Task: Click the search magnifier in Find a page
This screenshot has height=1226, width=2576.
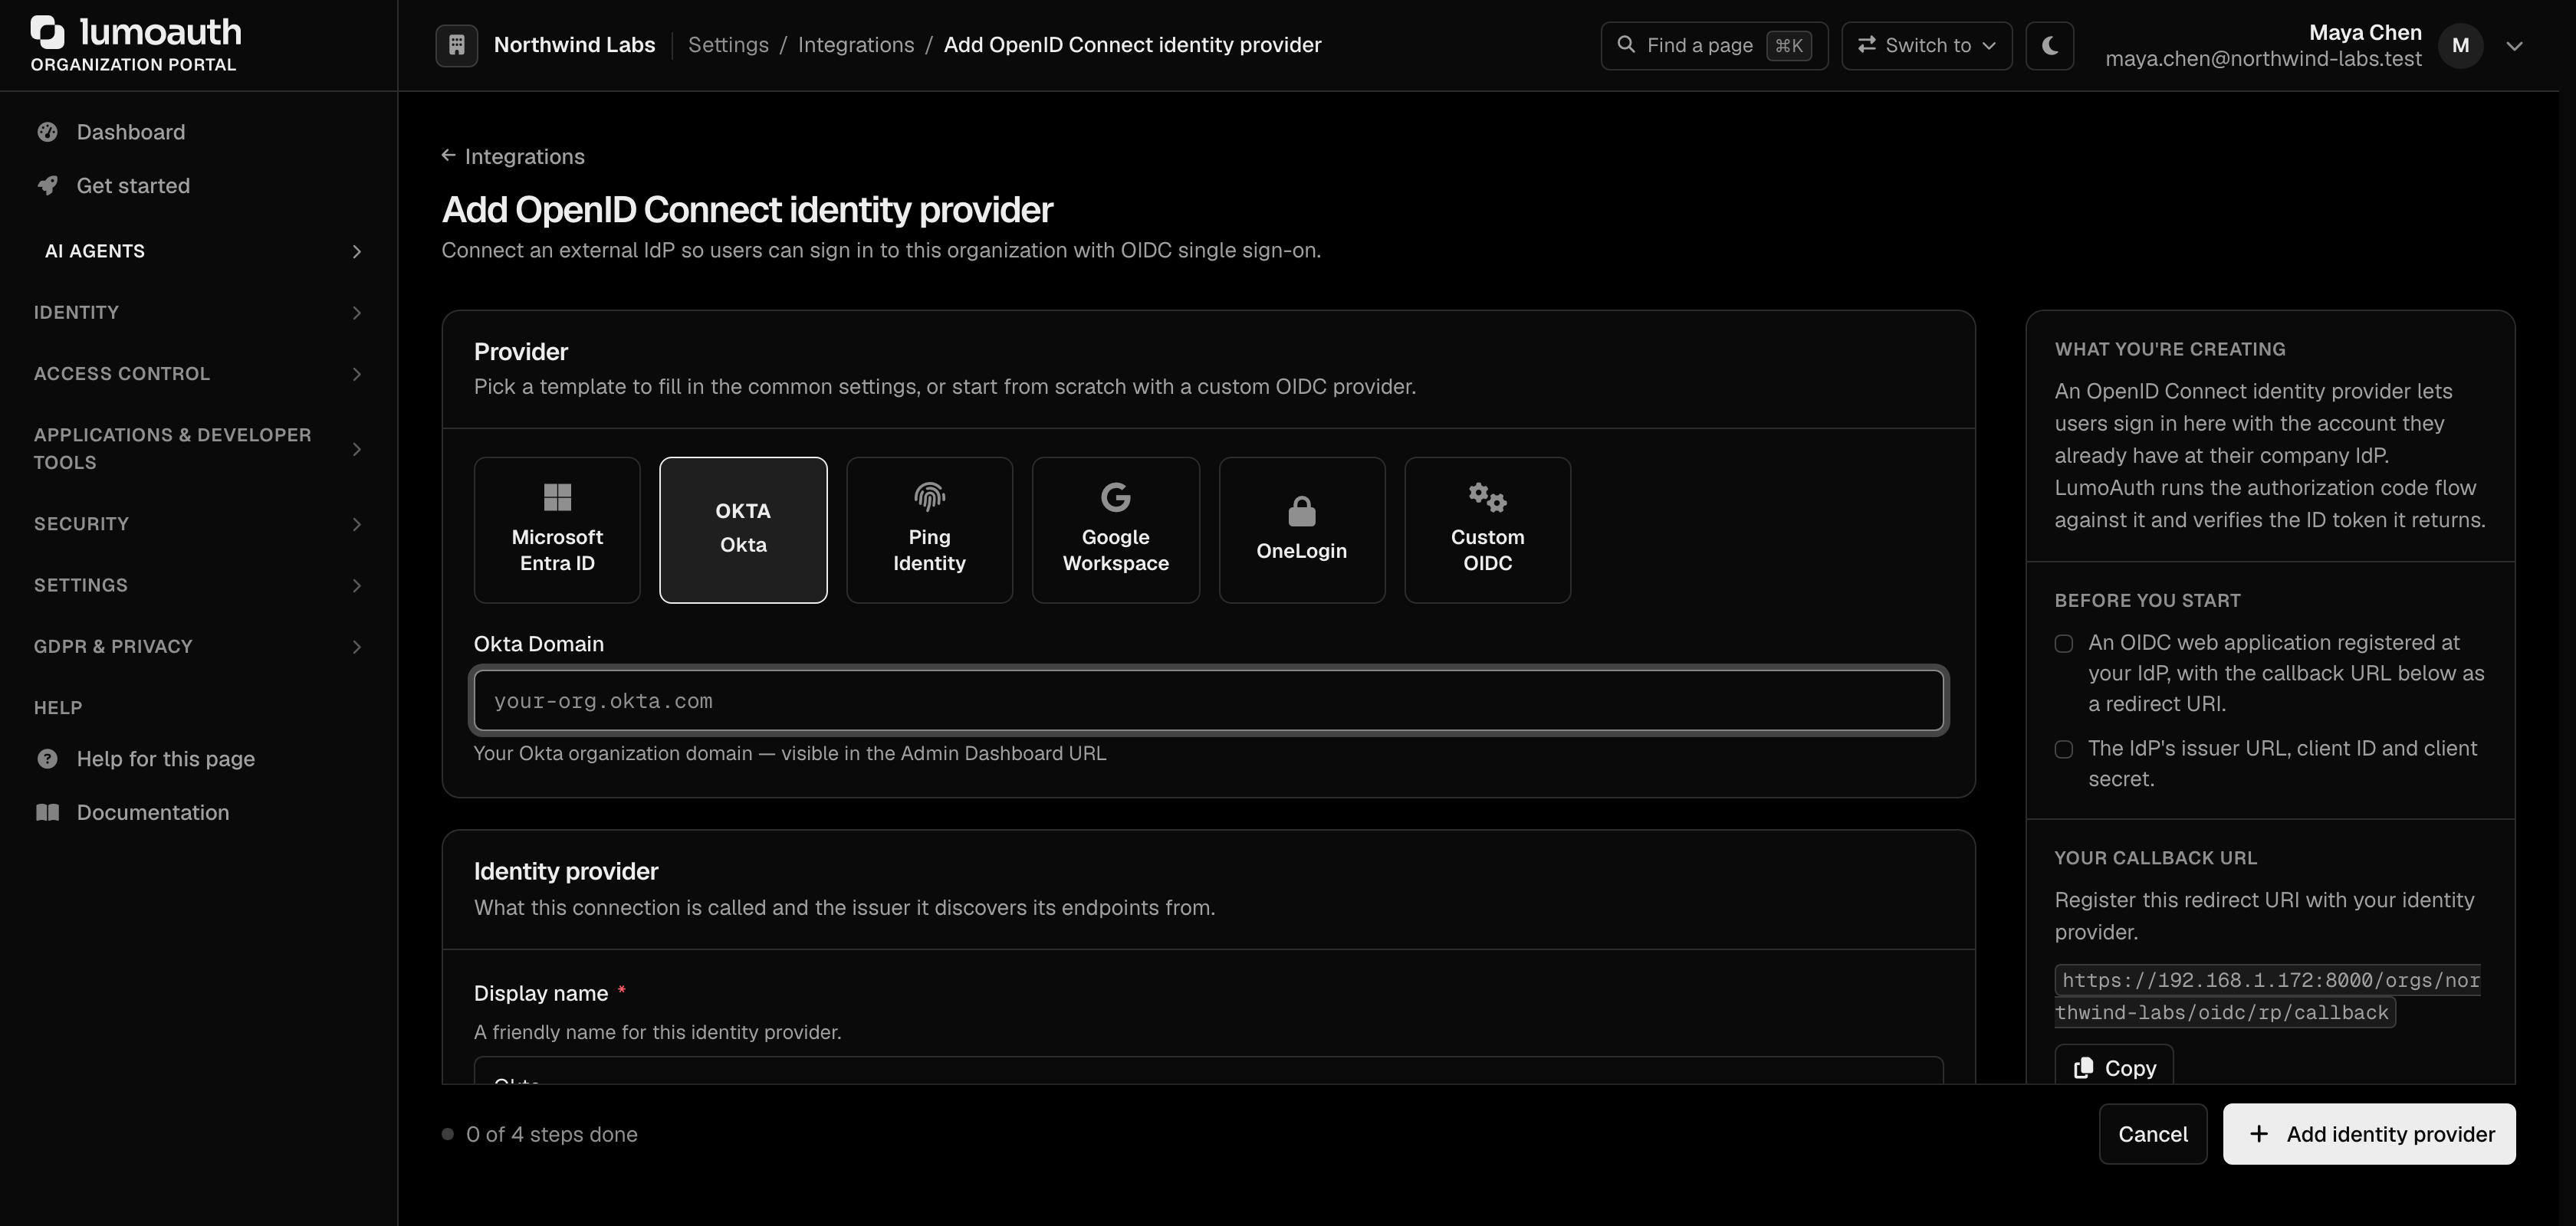Action: 1626,45
